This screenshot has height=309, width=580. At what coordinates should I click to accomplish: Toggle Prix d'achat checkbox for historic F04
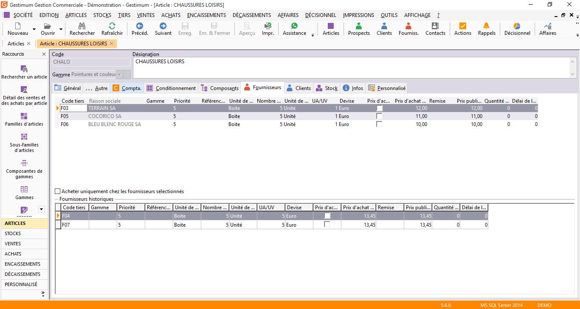tap(327, 216)
